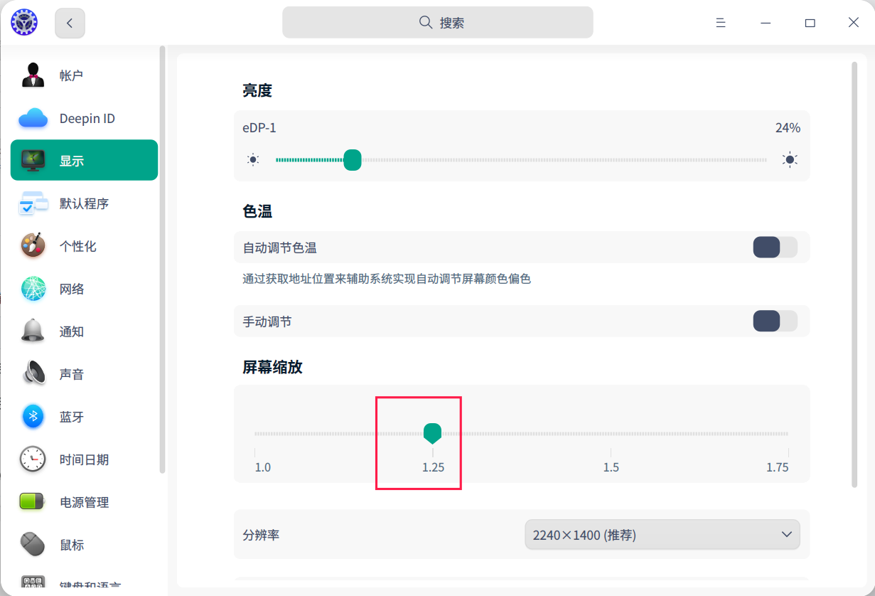Select the 帐户 sidebar label
The width and height of the screenshot is (875, 596).
[x=72, y=75]
